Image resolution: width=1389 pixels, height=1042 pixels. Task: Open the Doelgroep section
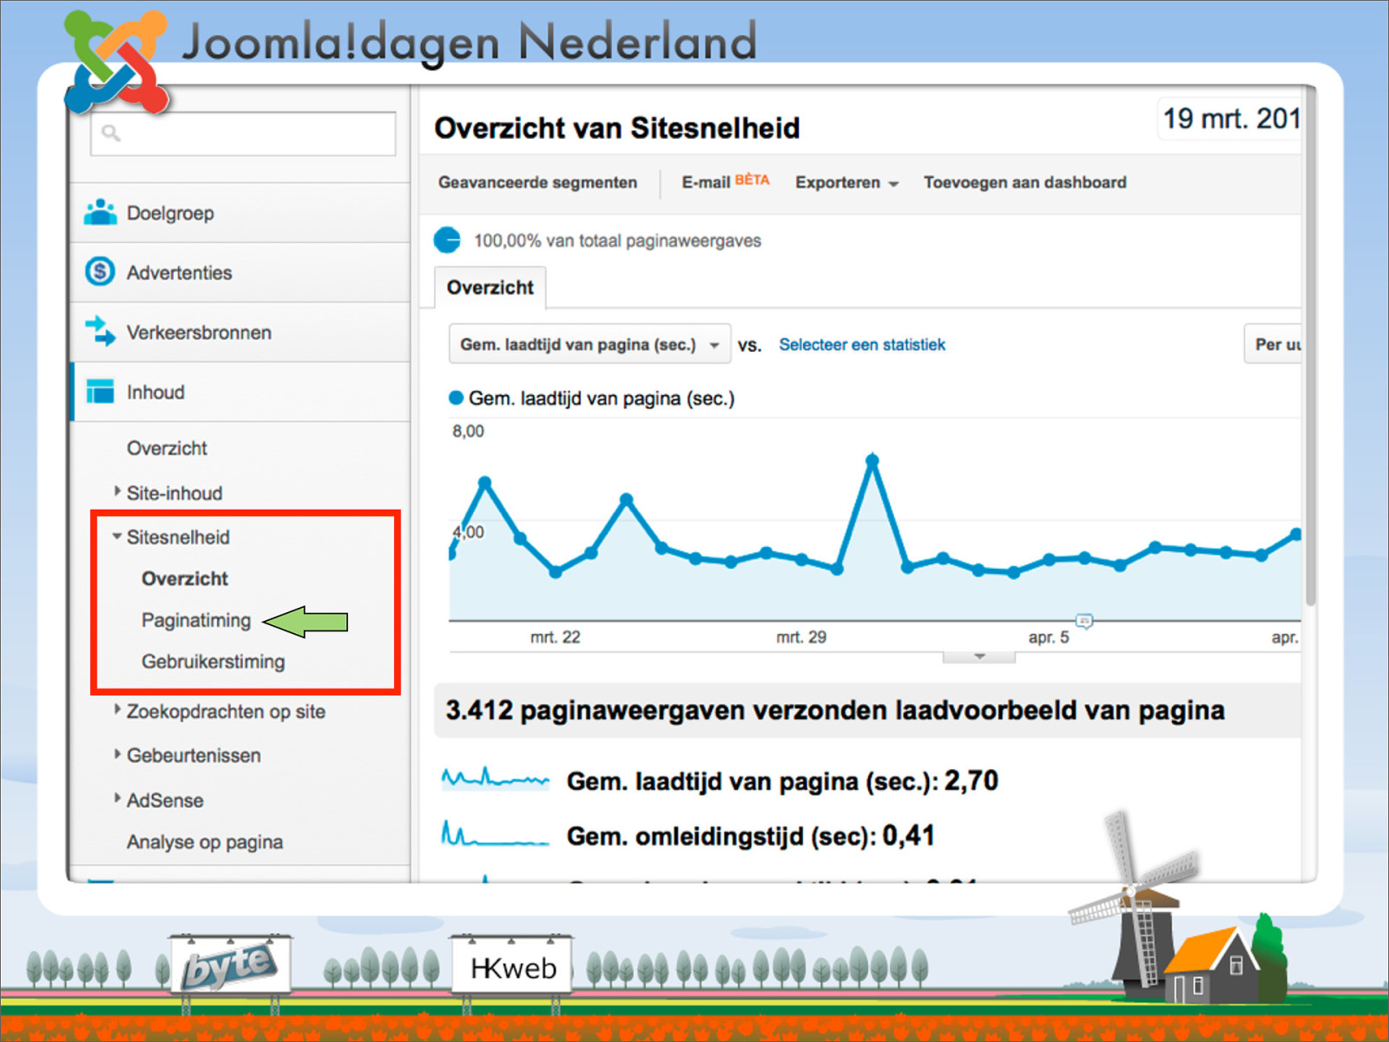pyautogui.click(x=240, y=213)
